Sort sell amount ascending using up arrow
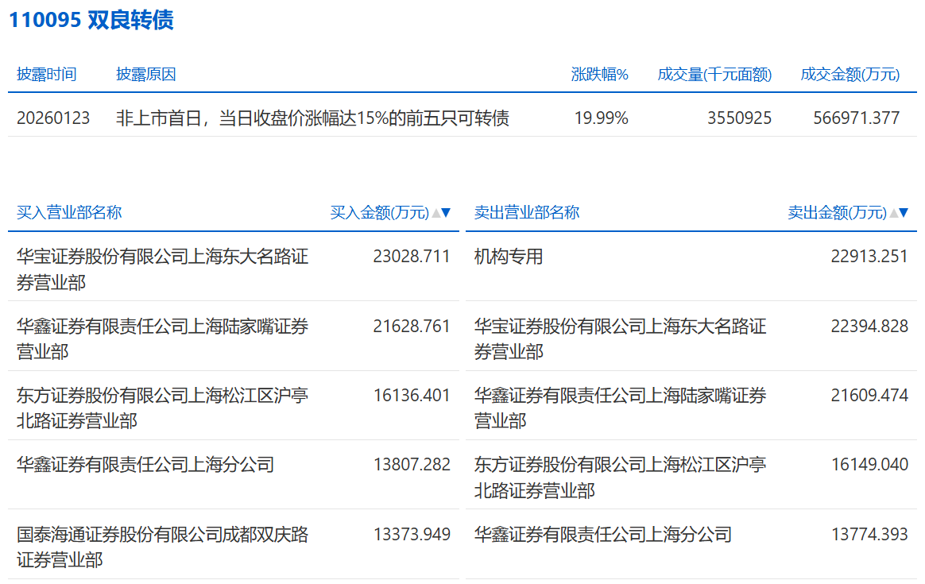 tap(894, 213)
